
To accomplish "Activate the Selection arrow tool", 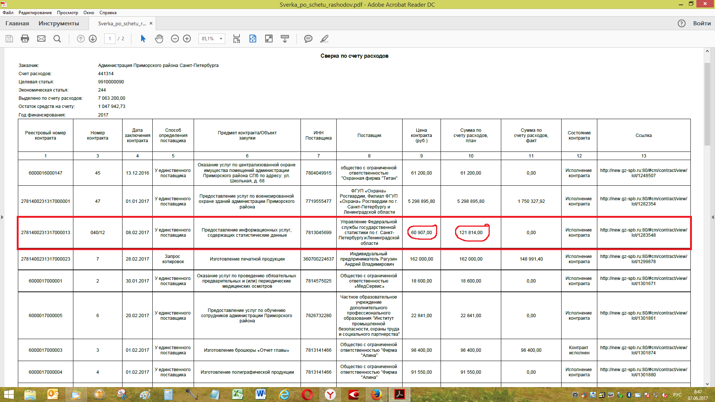I will tap(143, 39).
